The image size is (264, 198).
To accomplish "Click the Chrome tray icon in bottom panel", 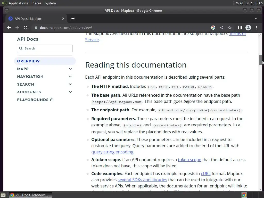I will 244,195.
